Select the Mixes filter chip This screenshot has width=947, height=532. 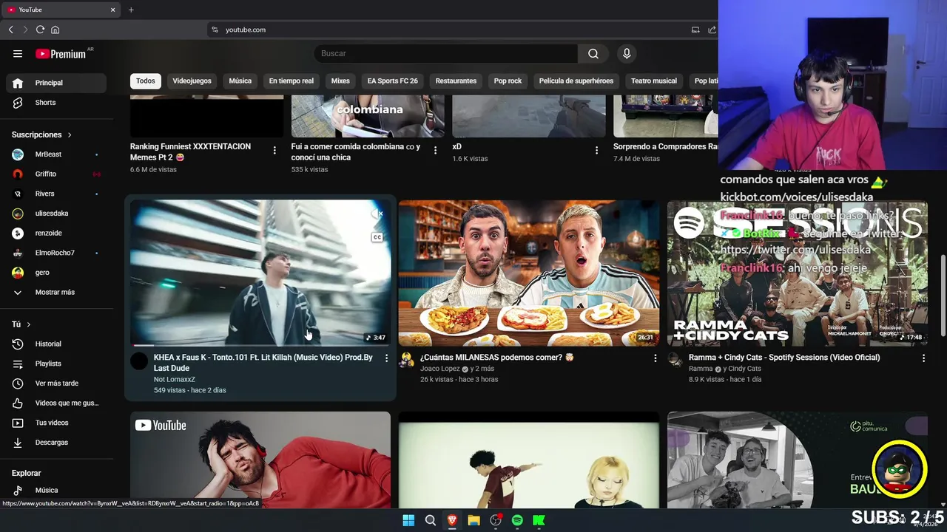[x=340, y=81]
